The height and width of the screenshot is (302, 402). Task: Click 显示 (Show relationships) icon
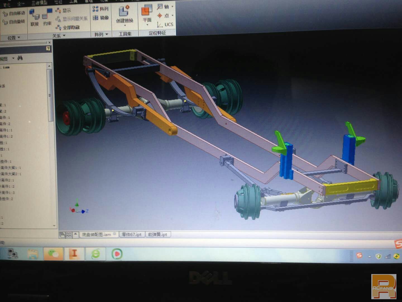coord(63,10)
